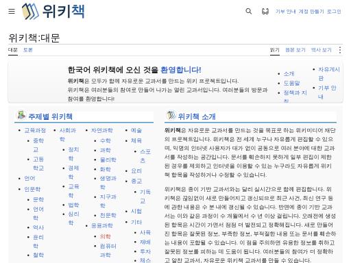Open the 인문학 category link

point(32,189)
